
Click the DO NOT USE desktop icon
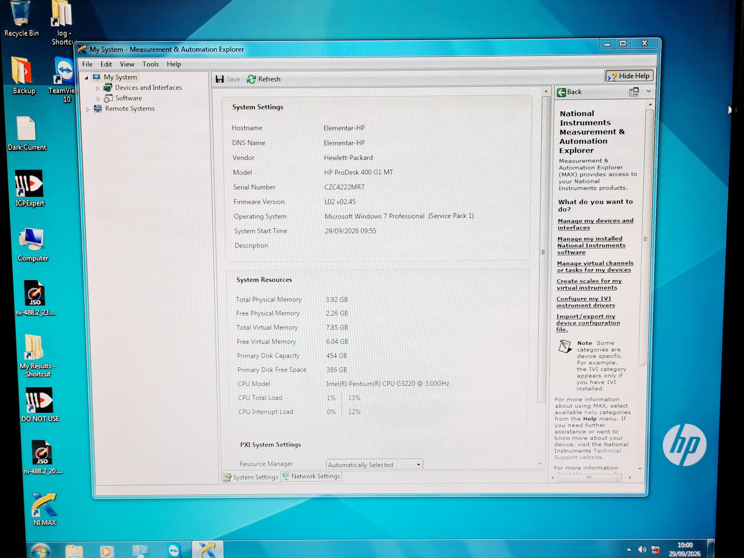coord(40,405)
